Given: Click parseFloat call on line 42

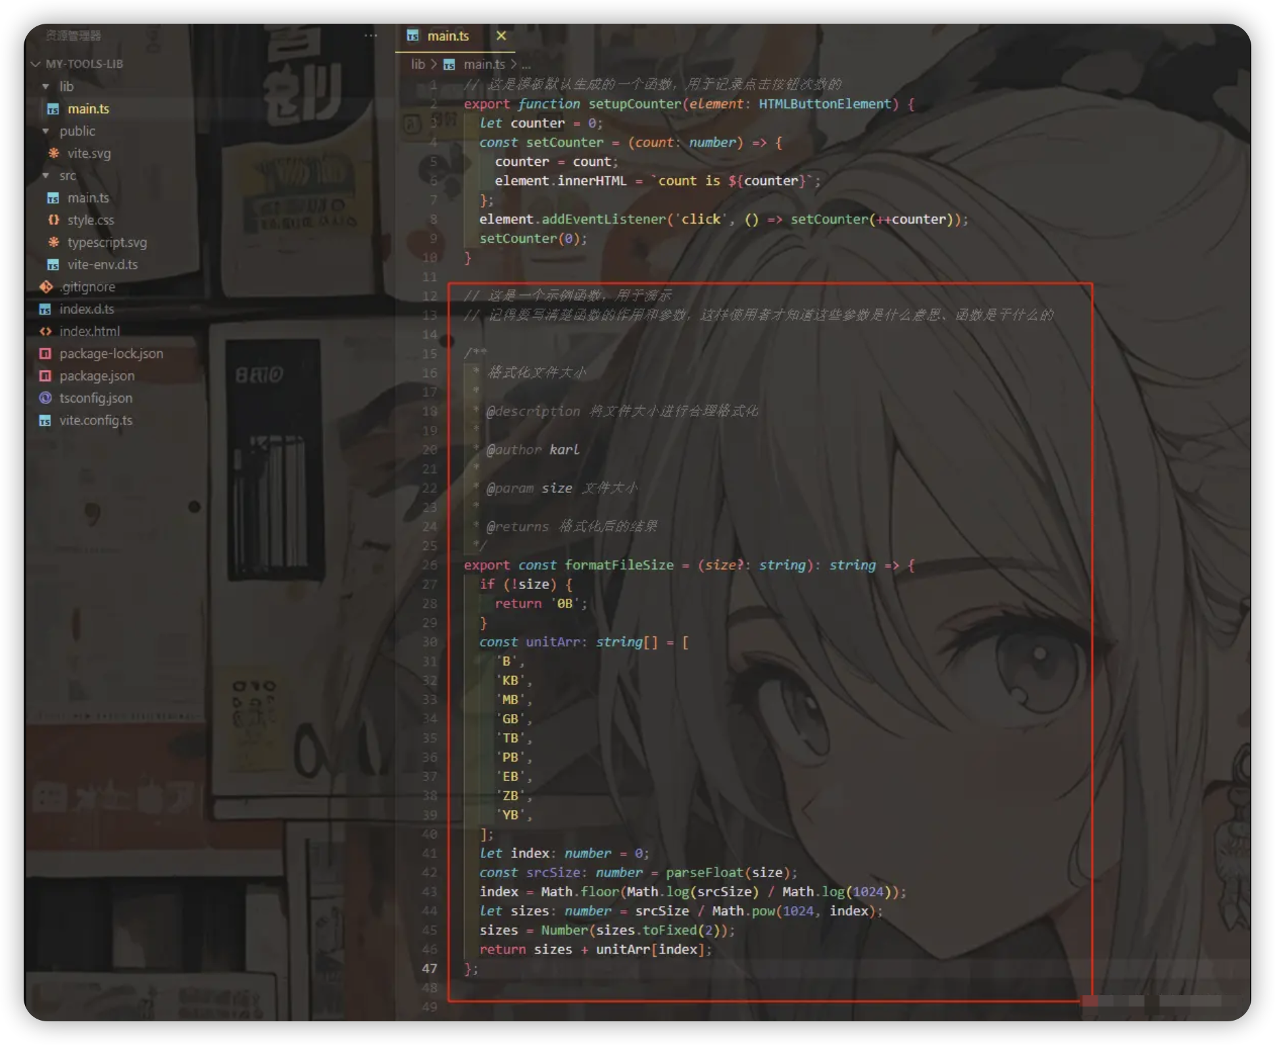Looking at the screenshot, I should click(704, 873).
